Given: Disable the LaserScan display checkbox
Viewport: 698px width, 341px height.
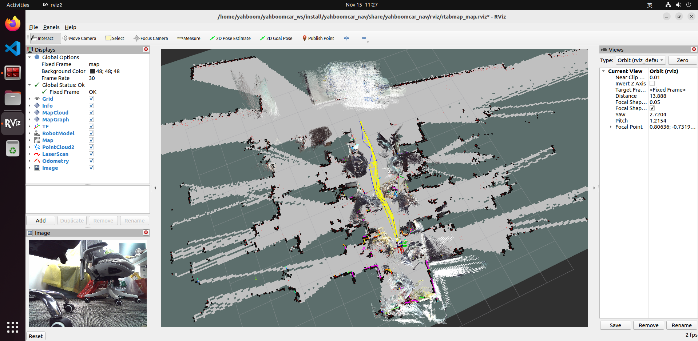Looking at the screenshot, I should pyautogui.click(x=91, y=154).
